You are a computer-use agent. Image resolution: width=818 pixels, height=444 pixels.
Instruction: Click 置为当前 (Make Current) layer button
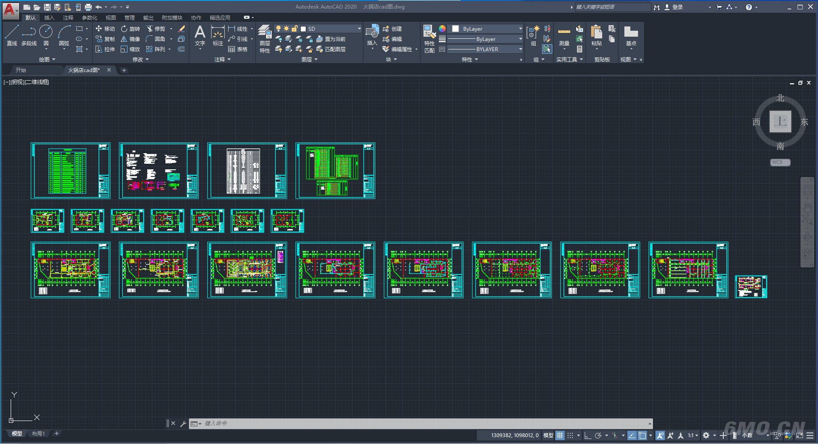pyautogui.click(x=331, y=39)
